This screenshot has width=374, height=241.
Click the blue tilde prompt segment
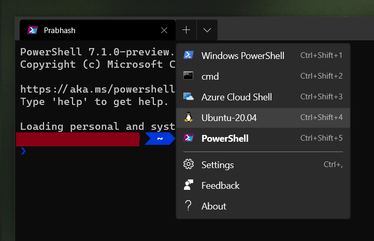point(160,139)
